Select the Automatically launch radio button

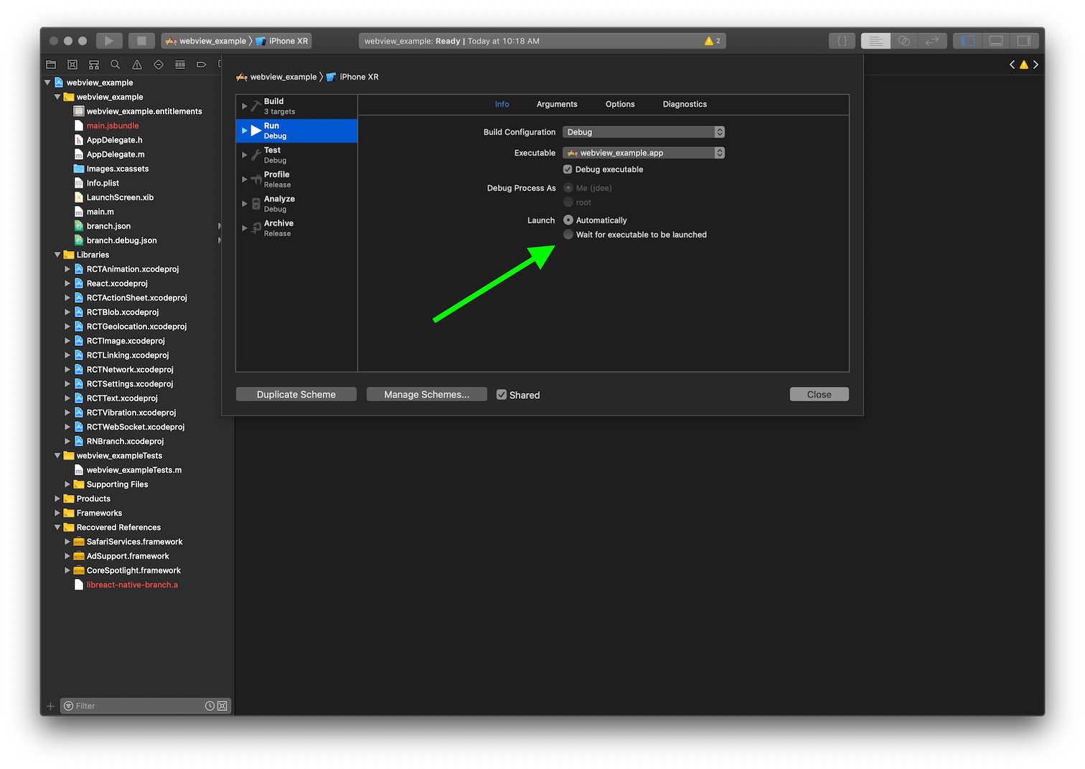coord(568,220)
